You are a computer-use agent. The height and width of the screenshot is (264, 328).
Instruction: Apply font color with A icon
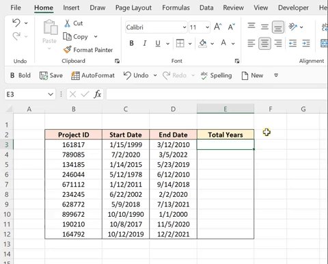click(223, 43)
